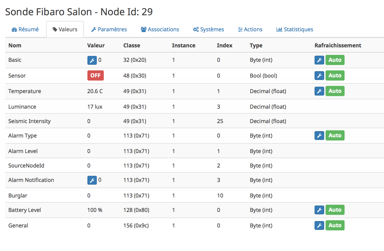Click the wrench icon next to Alarm Notification value
384x251 pixels.
(92, 180)
